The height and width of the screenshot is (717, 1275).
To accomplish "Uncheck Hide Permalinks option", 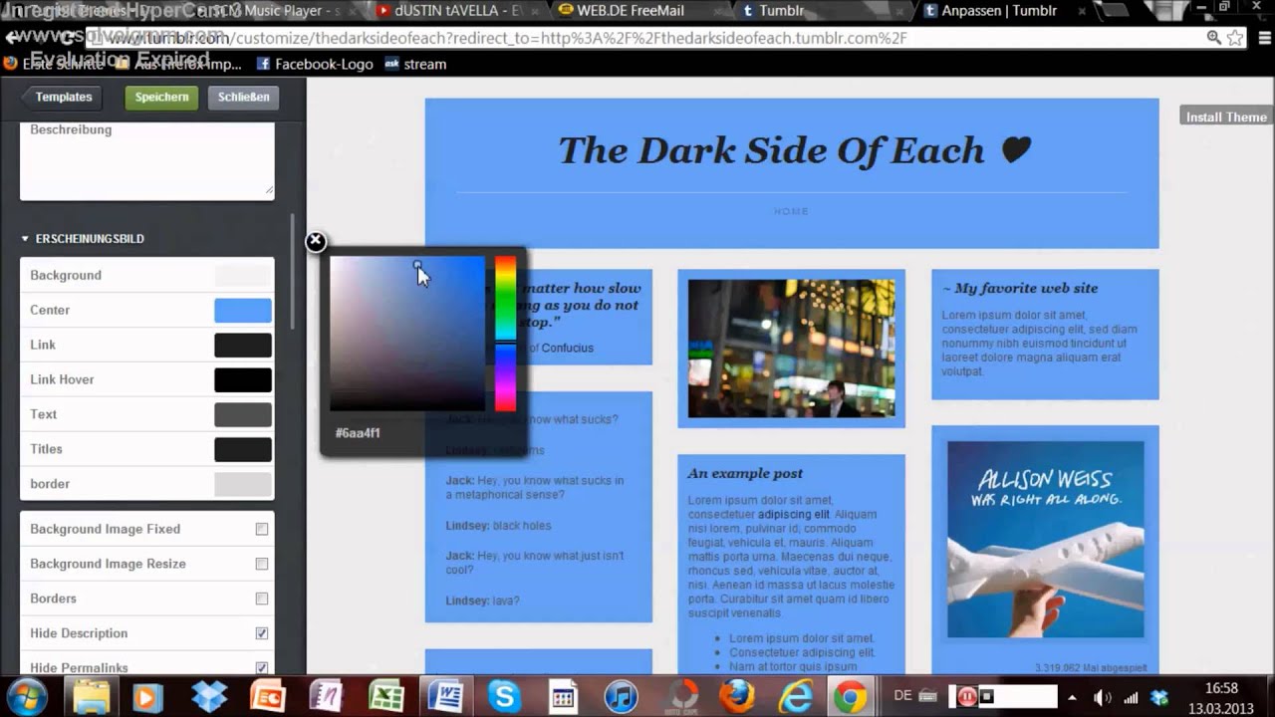I will pyautogui.click(x=261, y=668).
